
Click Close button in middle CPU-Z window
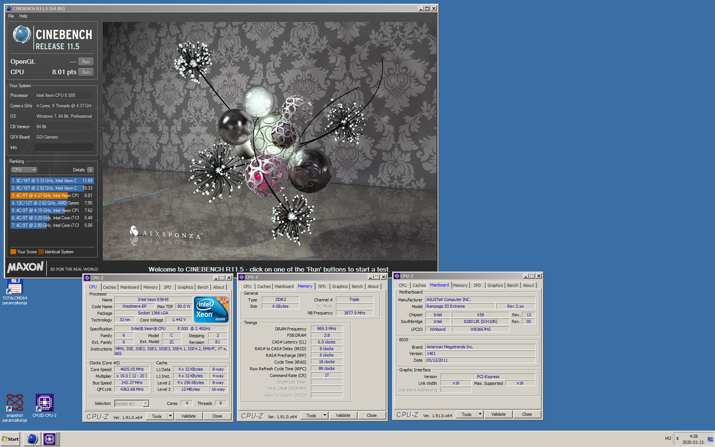point(372,416)
